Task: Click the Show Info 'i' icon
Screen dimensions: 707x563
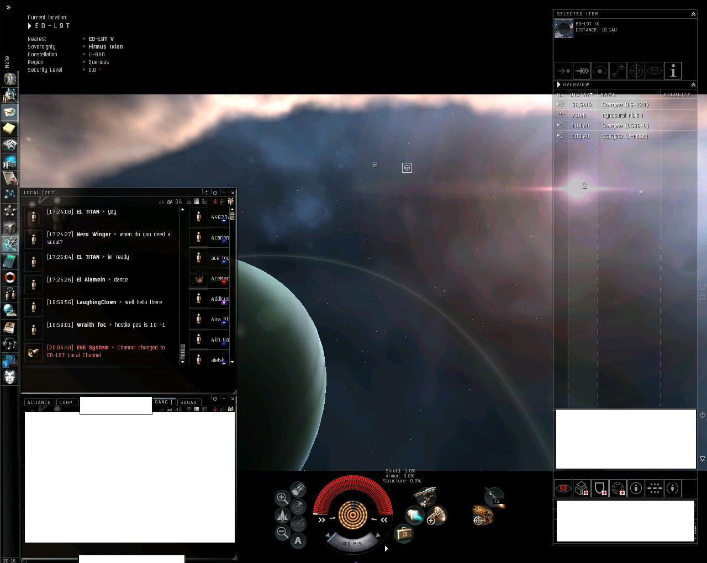Action: pyautogui.click(x=673, y=71)
